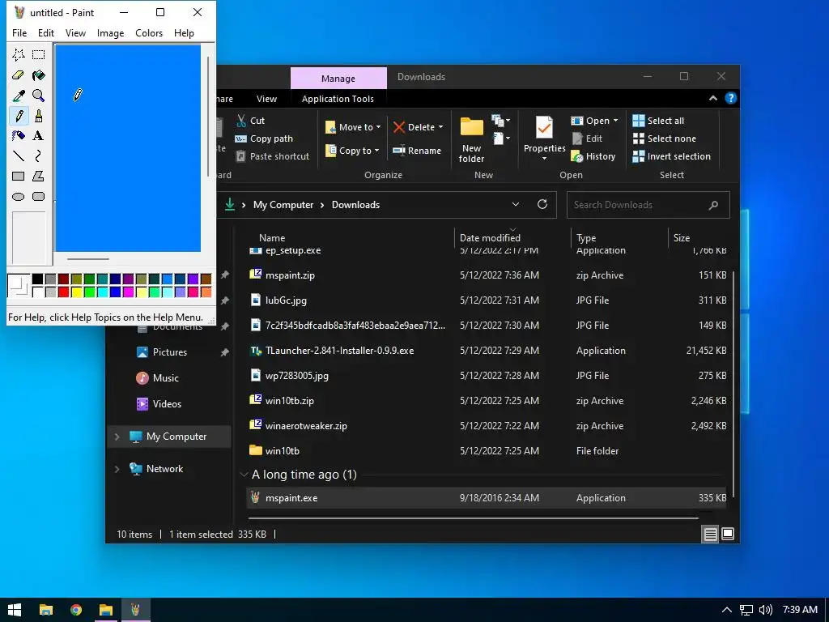
Task: Select the Airbrush spray tool
Action: point(19,135)
